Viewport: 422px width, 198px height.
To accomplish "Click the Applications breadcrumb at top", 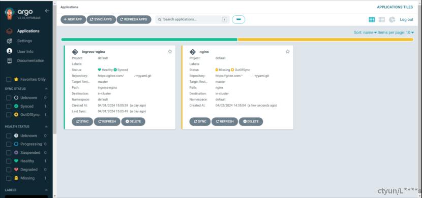I will coord(70,7).
